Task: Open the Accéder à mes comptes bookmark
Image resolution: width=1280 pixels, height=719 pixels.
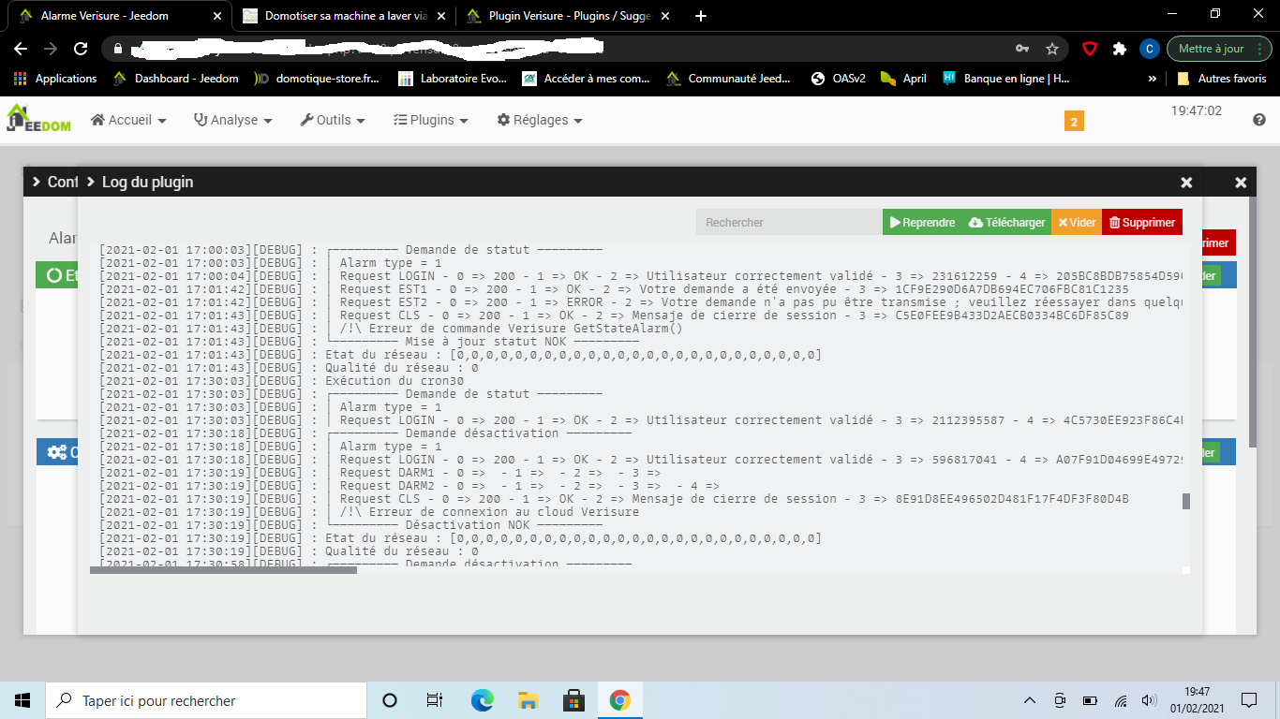Action: pyautogui.click(x=587, y=79)
